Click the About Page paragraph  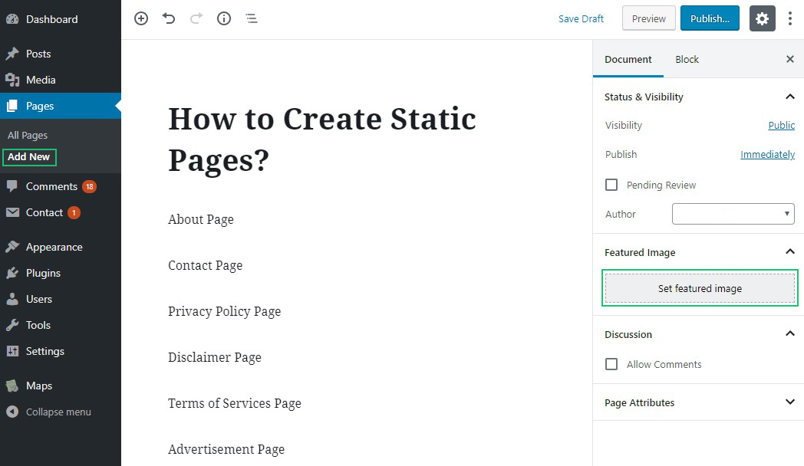pyautogui.click(x=201, y=219)
